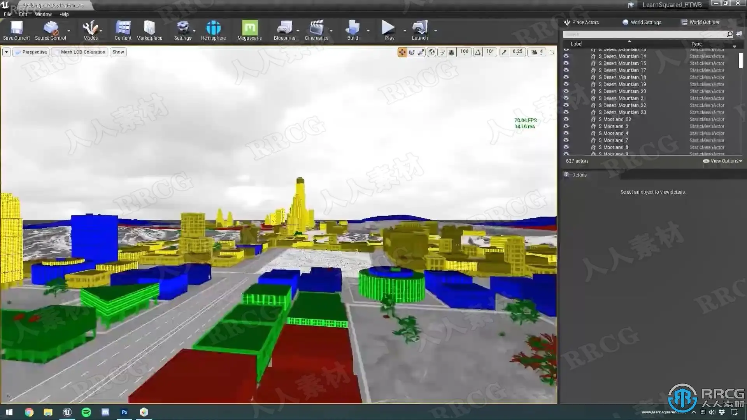The width and height of the screenshot is (747, 420).
Task: Open the Window menu
Action: 43,14
